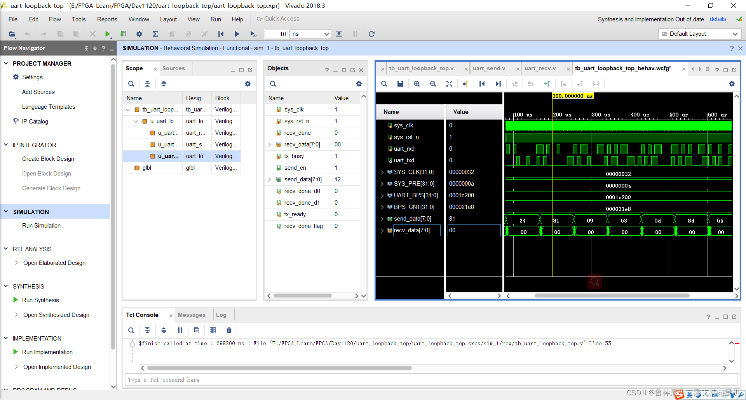Screen dimensions: 746x400
Task: Click the yellow 200 us cursor marker
Action: pyautogui.click(x=573, y=96)
